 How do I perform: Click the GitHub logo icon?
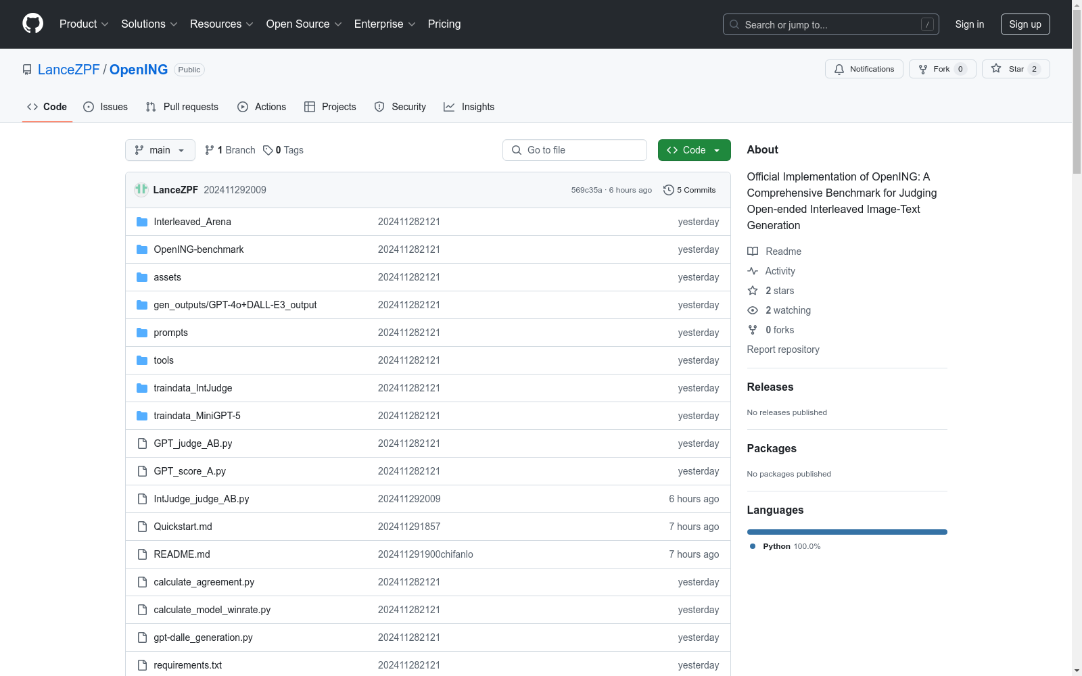(x=32, y=24)
